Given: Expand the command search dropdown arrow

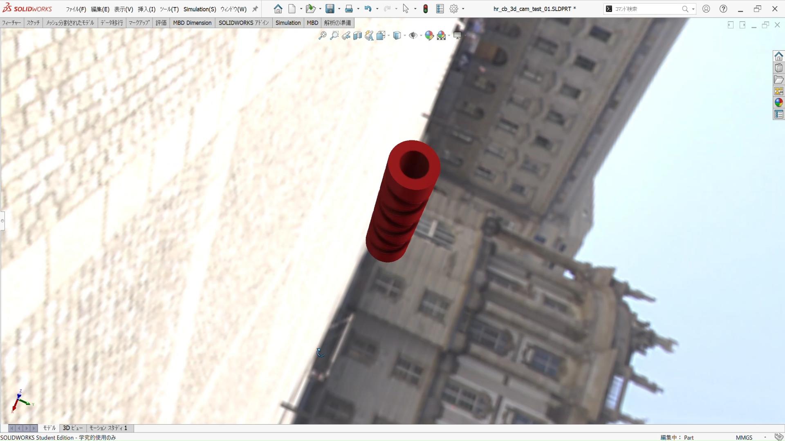Looking at the screenshot, I should (693, 9).
